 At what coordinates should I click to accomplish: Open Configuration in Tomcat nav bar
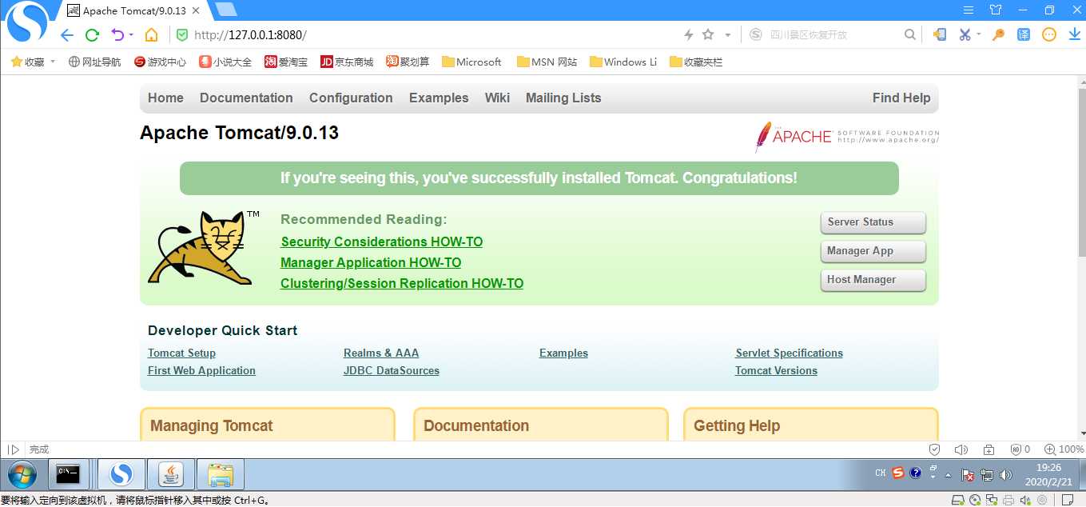coord(351,98)
